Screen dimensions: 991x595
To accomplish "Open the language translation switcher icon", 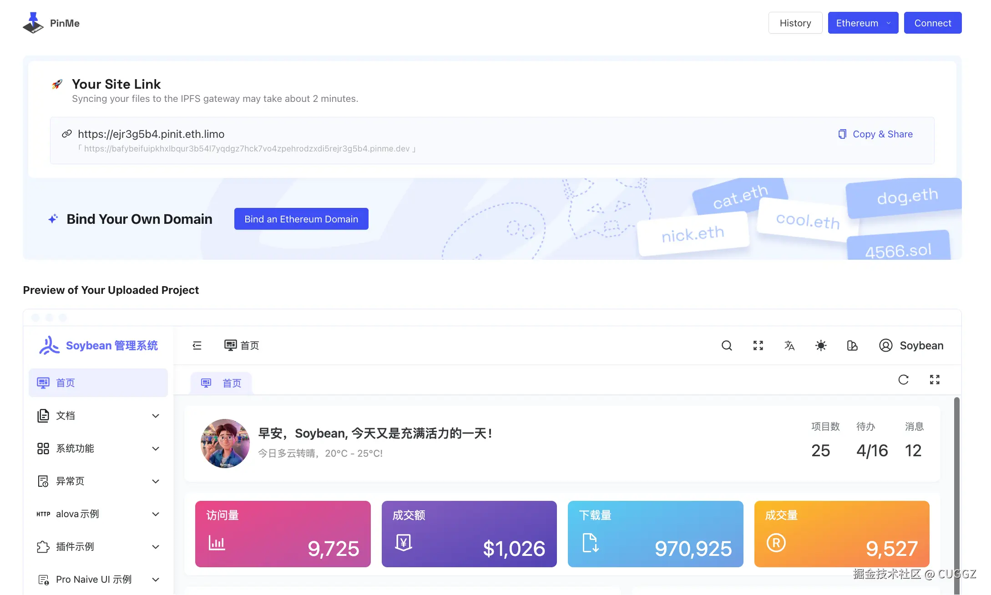I will click(789, 346).
